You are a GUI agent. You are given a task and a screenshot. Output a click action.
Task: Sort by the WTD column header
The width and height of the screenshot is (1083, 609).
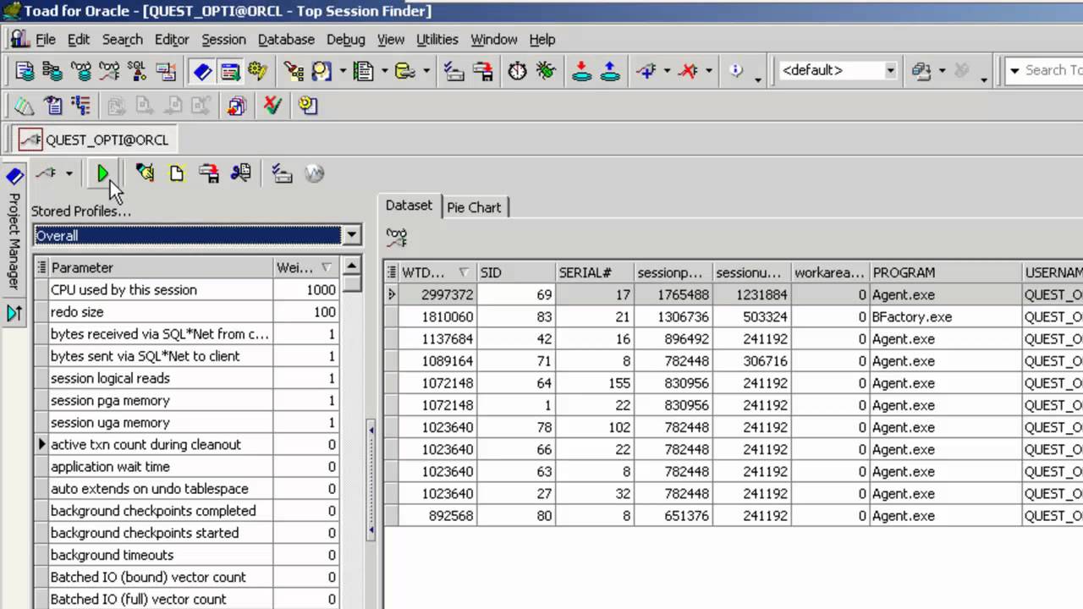point(437,272)
